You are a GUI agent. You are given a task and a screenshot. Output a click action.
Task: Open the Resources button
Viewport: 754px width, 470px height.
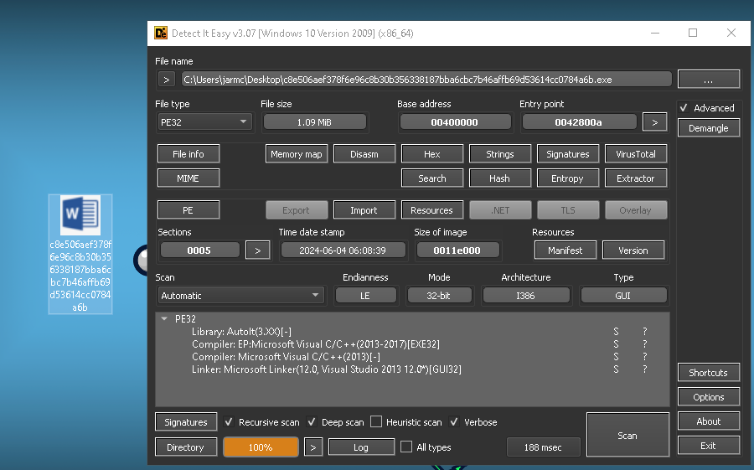[431, 210]
